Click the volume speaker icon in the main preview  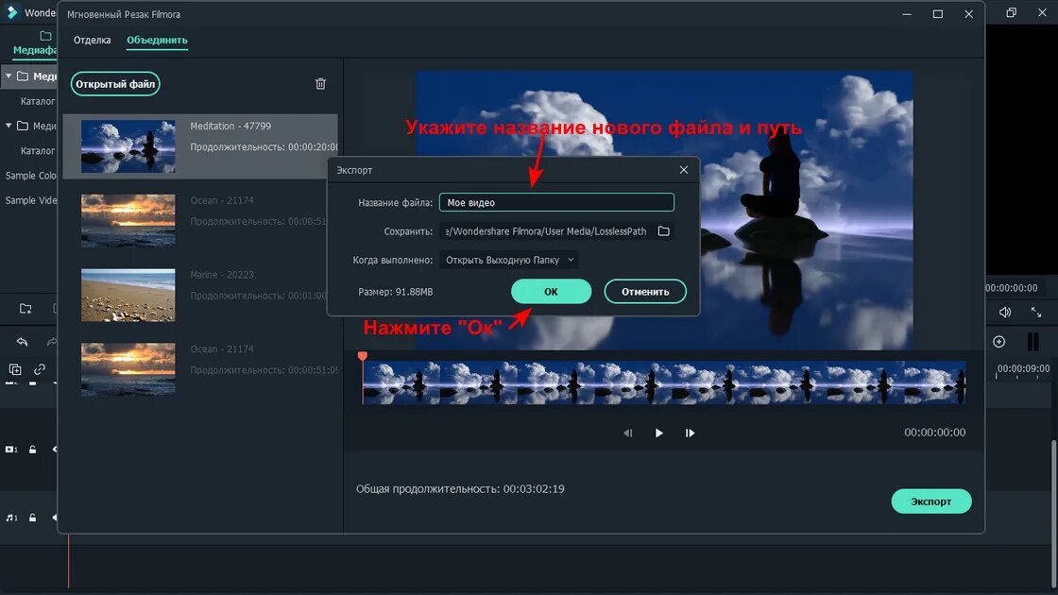click(x=1005, y=312)
